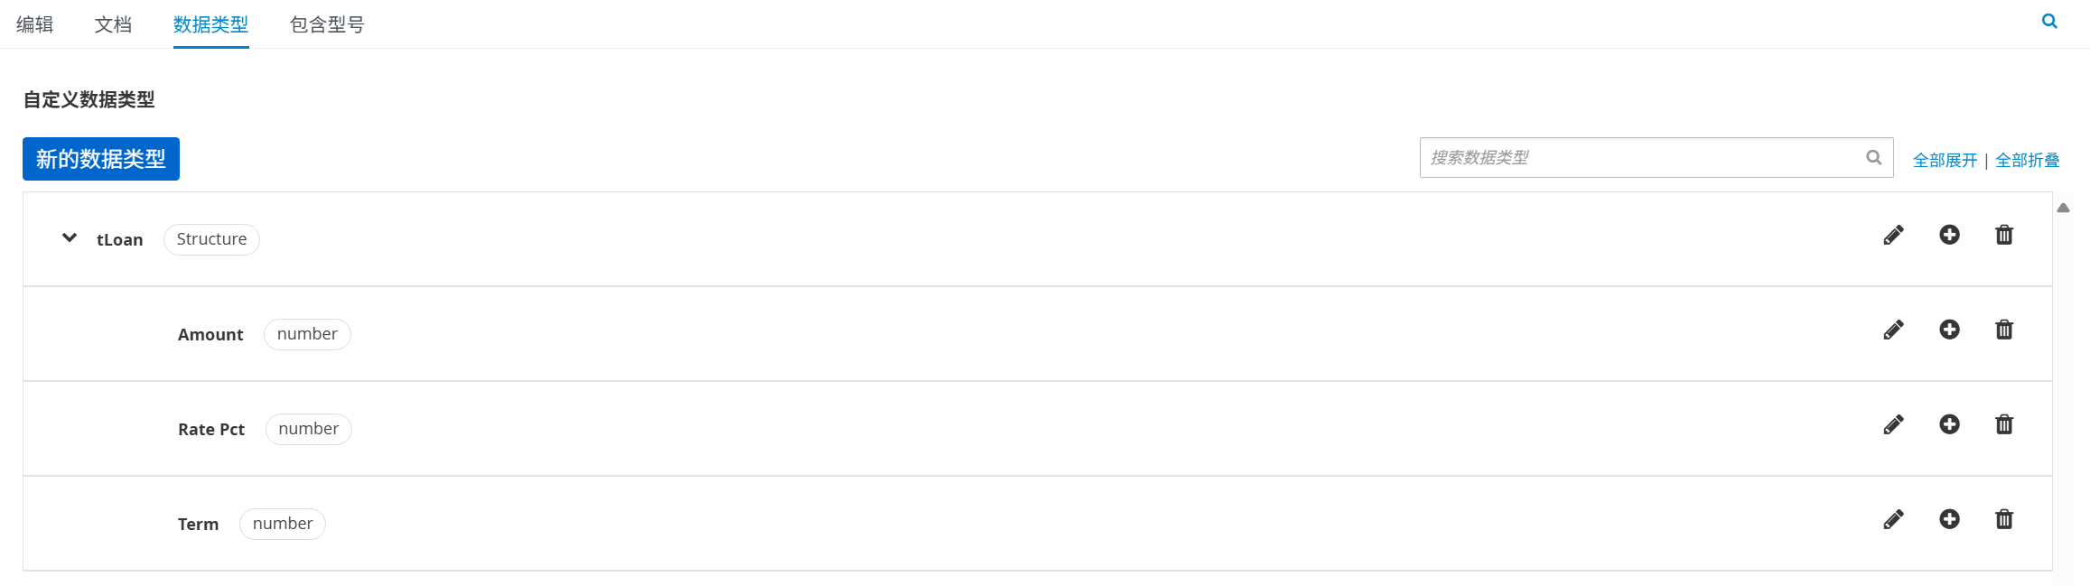Image resolution: width=2090 pixels, height=586 pixels.
Task: Delete the Term field with trash icon
Action: coord(2004,519)
